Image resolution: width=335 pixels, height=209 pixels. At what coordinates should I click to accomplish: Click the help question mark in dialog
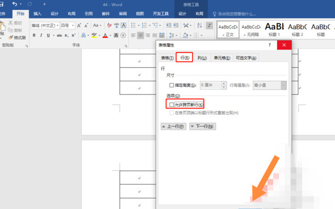270,45
